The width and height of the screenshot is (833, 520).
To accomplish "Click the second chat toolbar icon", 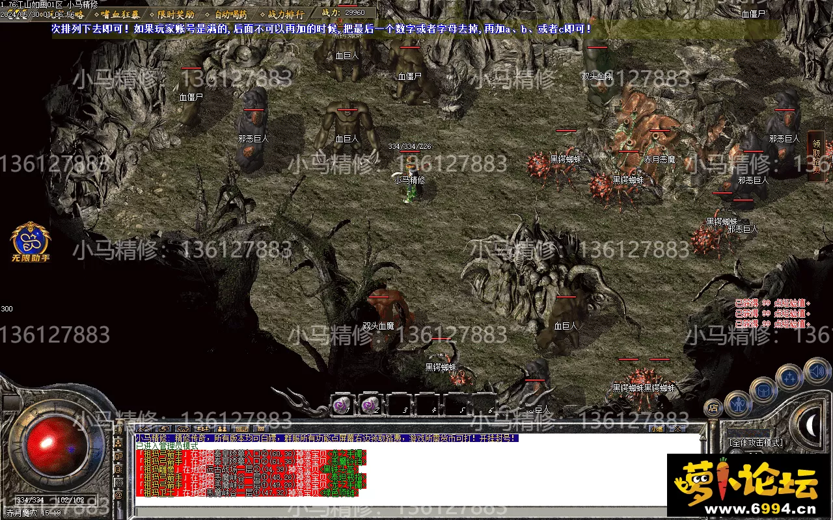I will (x=163, y=429).
